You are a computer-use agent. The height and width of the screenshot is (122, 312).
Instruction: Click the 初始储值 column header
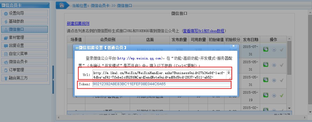click(x=216, y=40)
